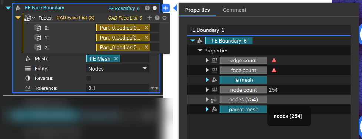
Task: Remove the FE Mesh chip from Mesh field
Action: [x=116, y=59]
